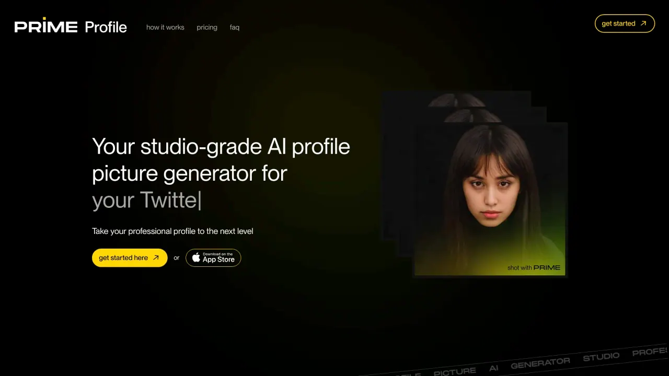Open the faq link

click(235, 27)
